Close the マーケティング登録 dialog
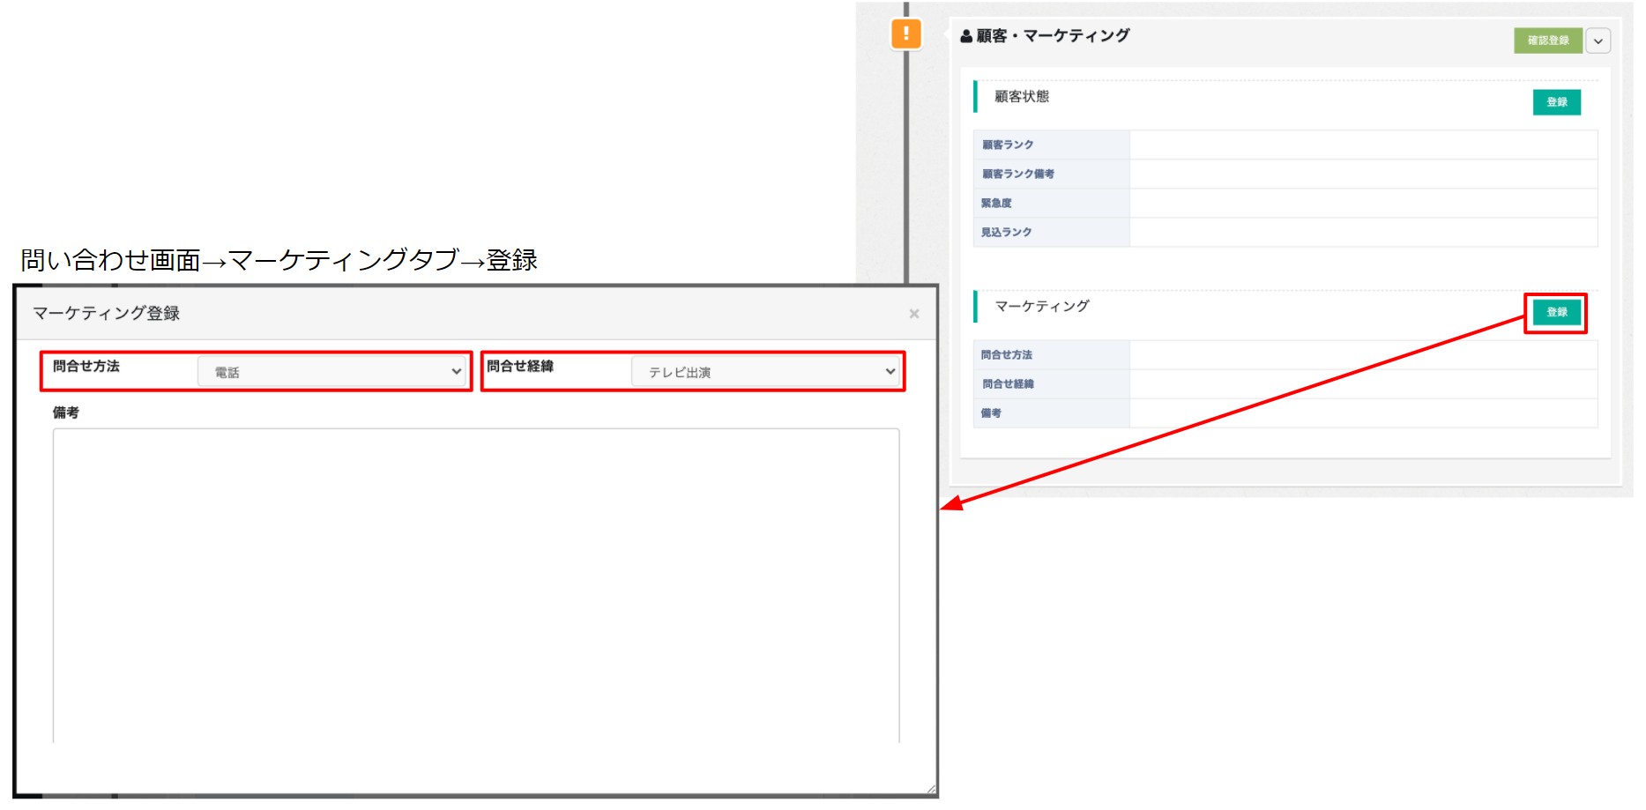1646x810 pixels. coord(913,314)
